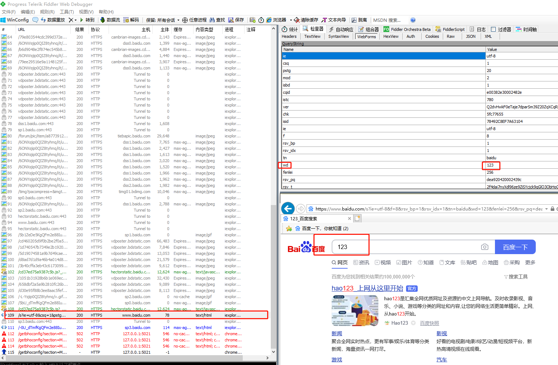
Task: Focus the MSDN 搜索 search box
Action: (389, 20)
